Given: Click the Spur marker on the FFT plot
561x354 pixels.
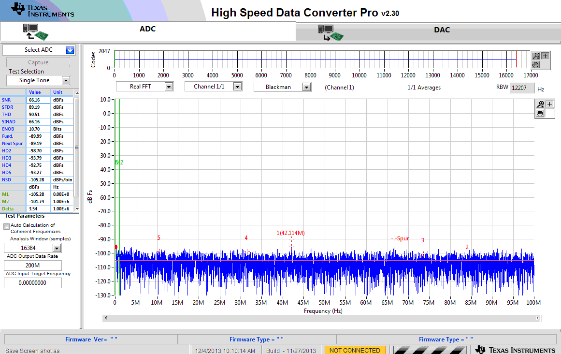Looking at the screenshot, I should 400,238.
